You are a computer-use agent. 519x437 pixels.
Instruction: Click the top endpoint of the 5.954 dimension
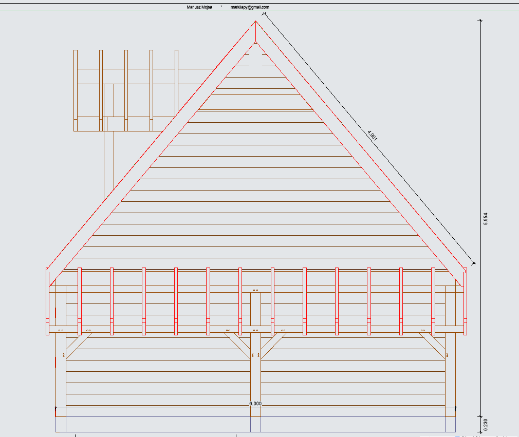click(x=480, y=21)
